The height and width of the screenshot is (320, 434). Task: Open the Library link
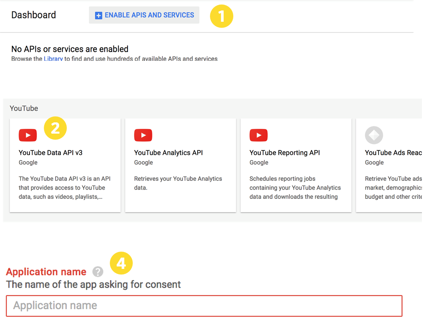click(53, 59)
